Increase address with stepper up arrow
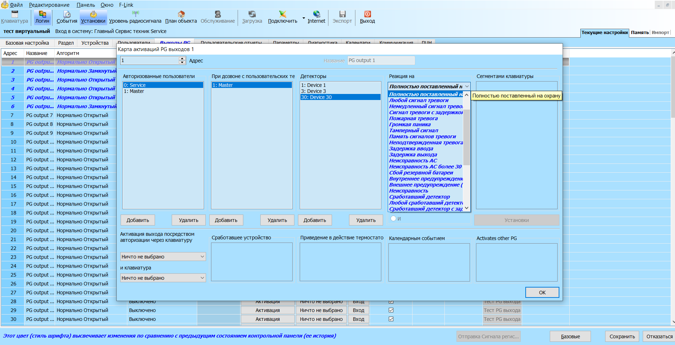This screenshot has height=345, width=675. pos(182,58)
